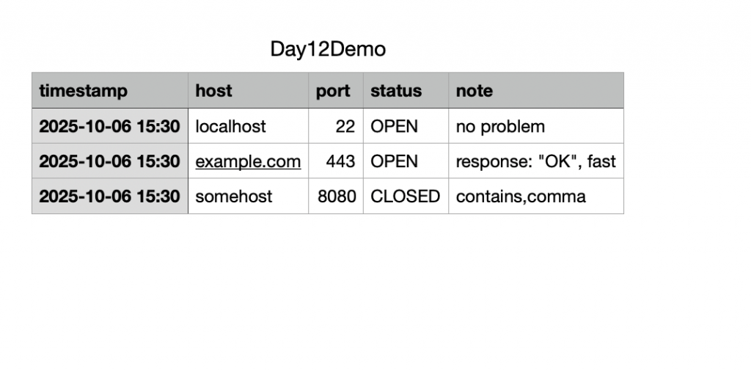751x371 pixels.
Task: Select the cell with port 443
Action: click(336, 161)
